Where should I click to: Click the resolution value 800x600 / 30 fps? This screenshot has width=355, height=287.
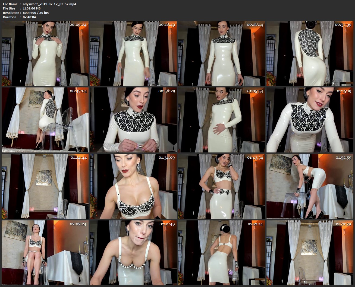(36, 13)
